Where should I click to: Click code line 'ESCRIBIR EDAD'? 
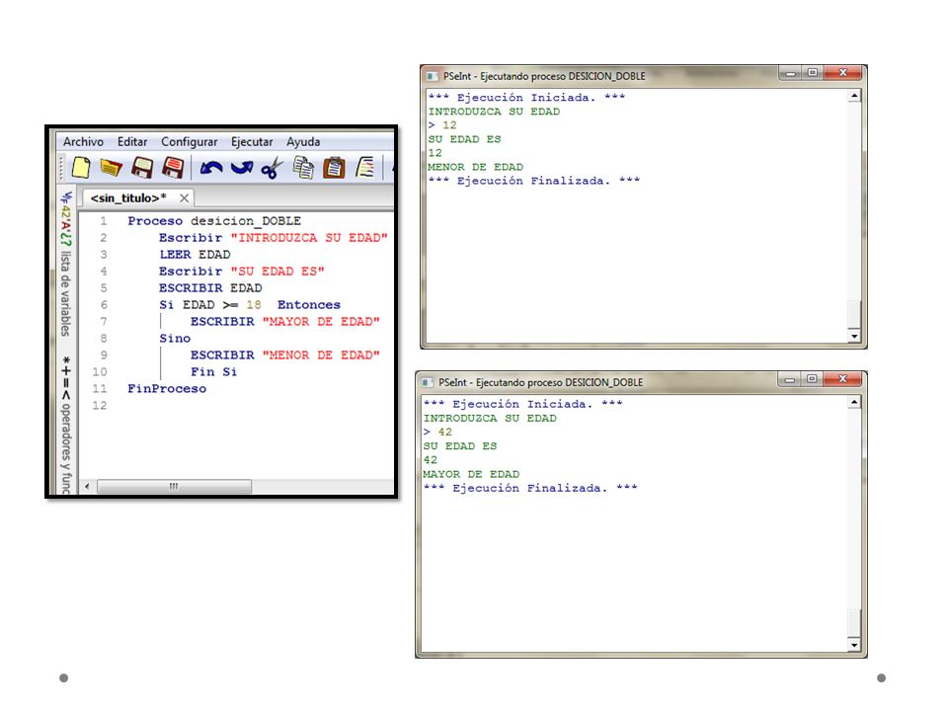point(210,288)
